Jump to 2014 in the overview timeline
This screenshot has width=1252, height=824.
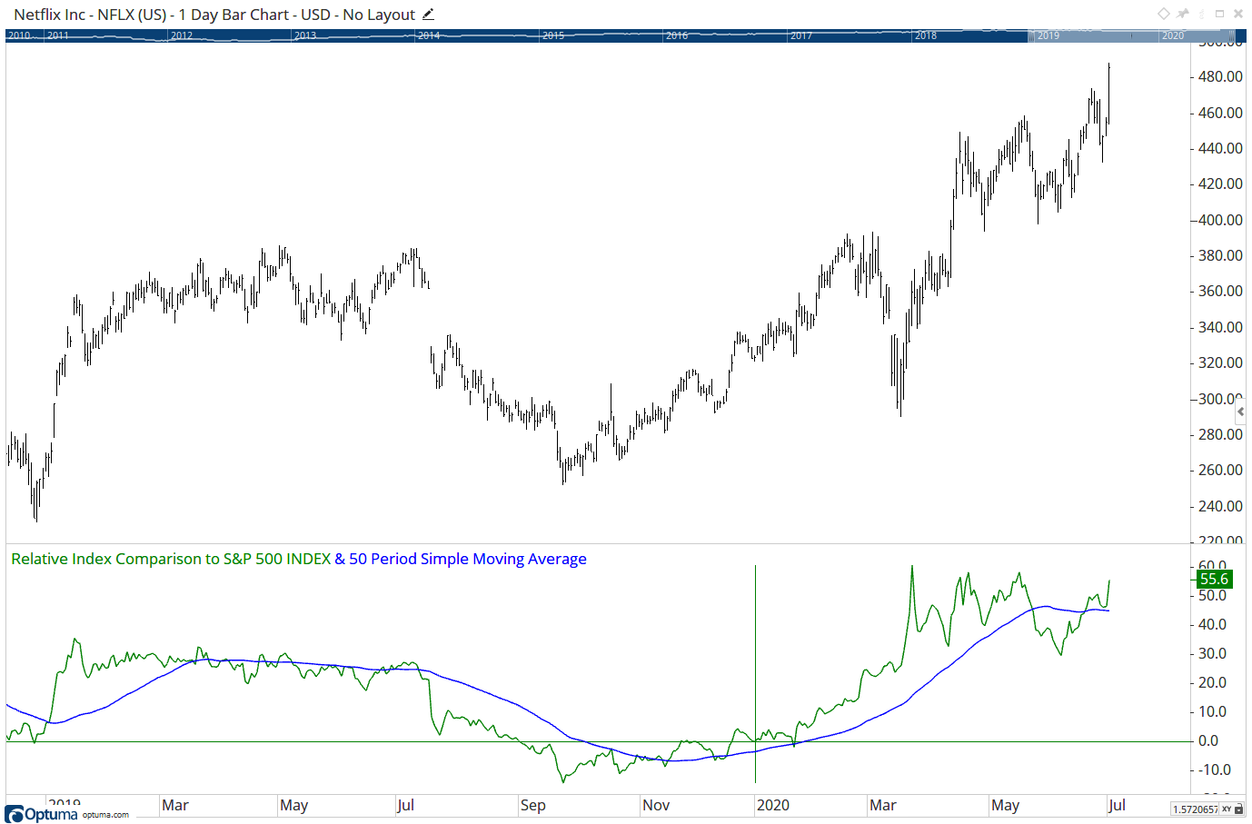(429, 35)
